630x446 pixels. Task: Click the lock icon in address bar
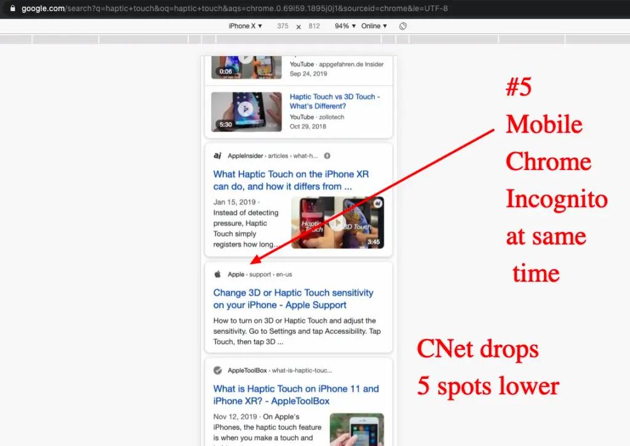[12, 8]
